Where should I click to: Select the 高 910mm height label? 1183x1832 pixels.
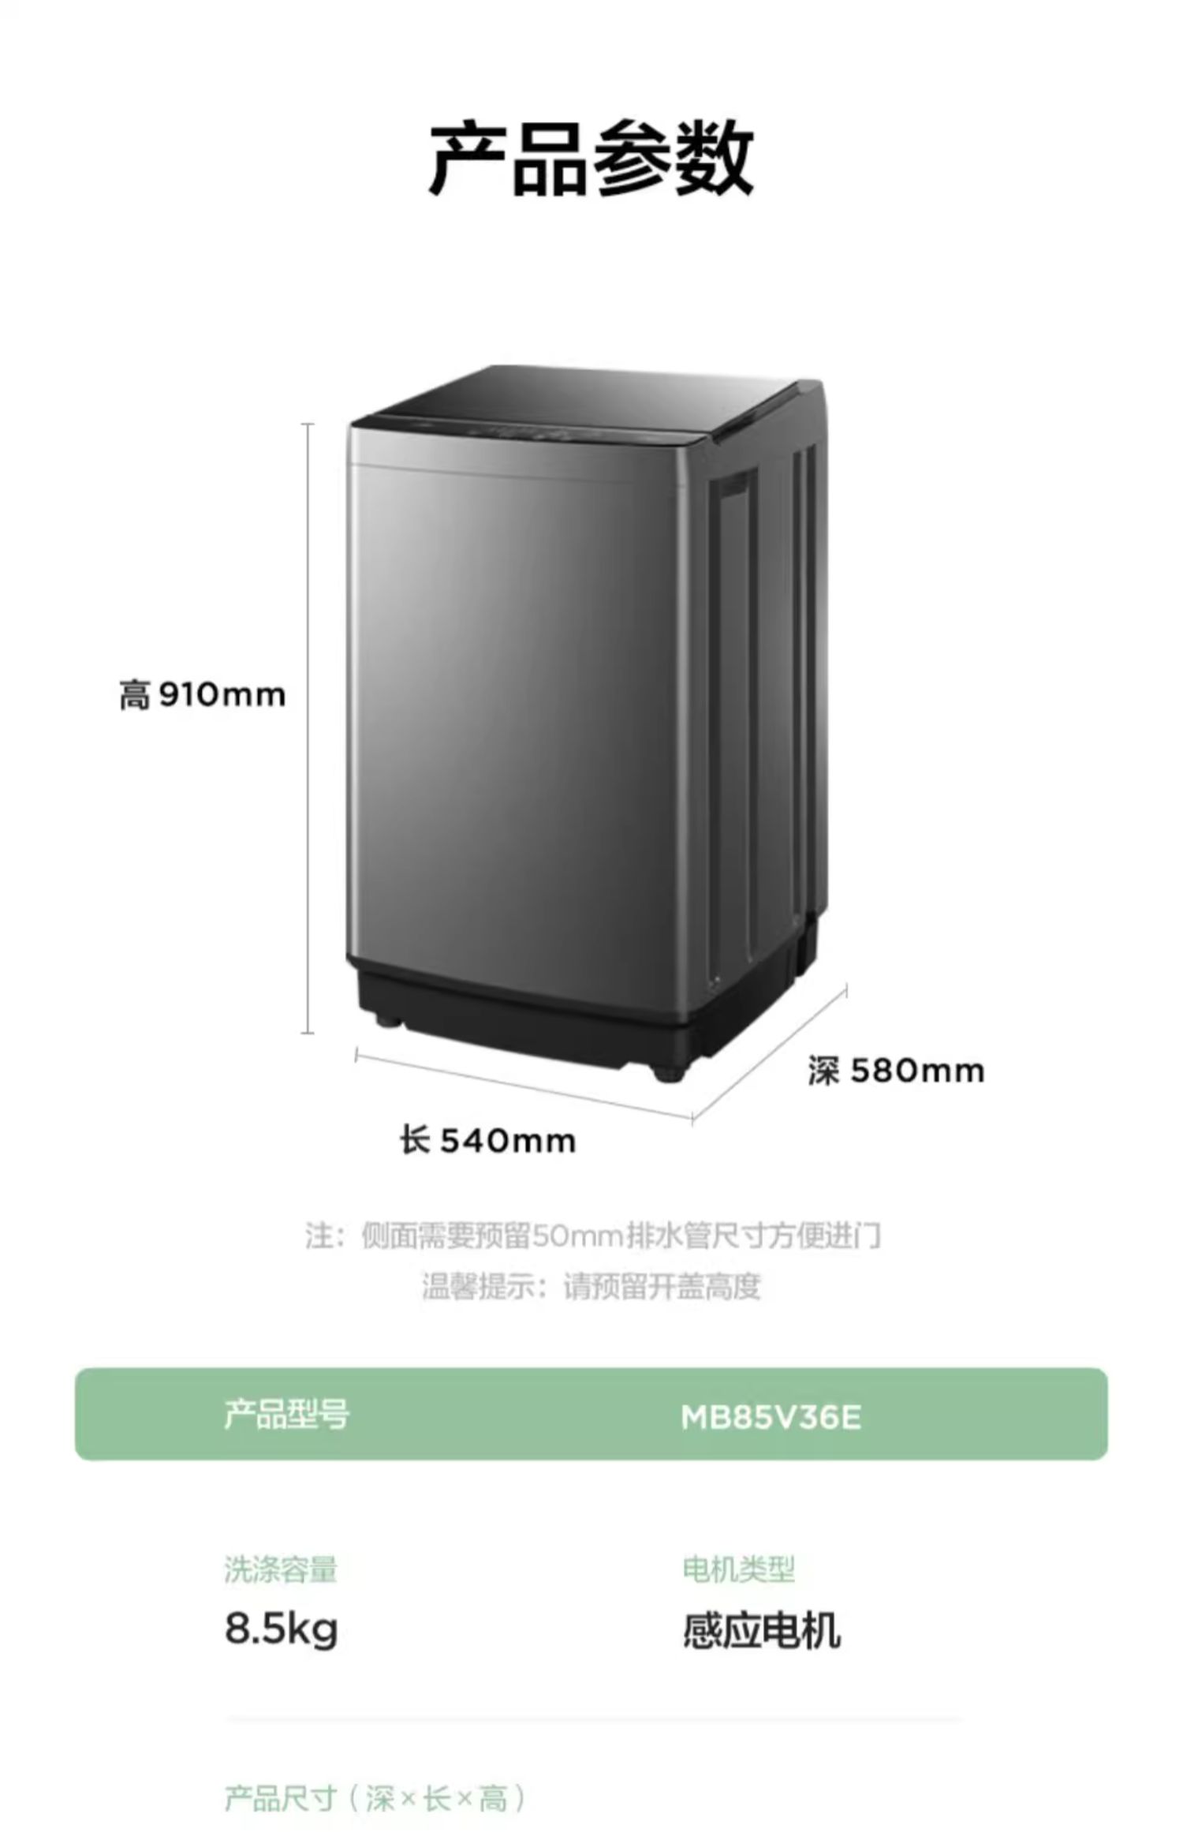[x=202, y=695]
